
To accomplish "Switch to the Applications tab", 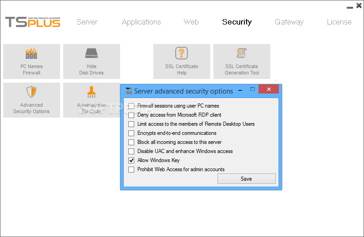I will [x=142, y=22].
